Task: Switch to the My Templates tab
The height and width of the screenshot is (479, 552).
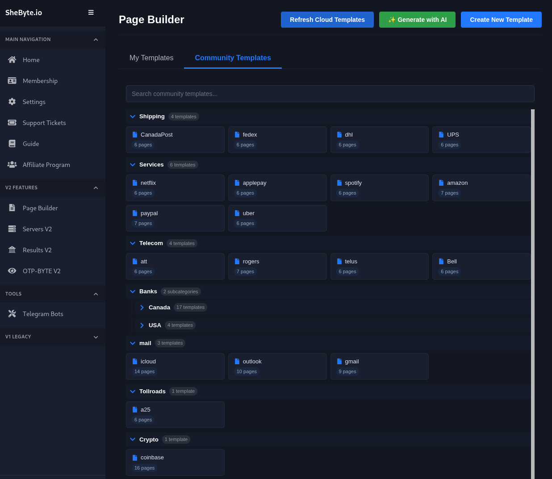Action: tap(151, 58)
